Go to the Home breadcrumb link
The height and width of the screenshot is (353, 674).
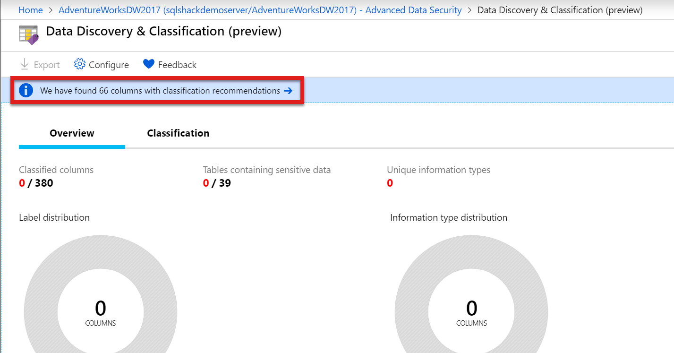30,10
